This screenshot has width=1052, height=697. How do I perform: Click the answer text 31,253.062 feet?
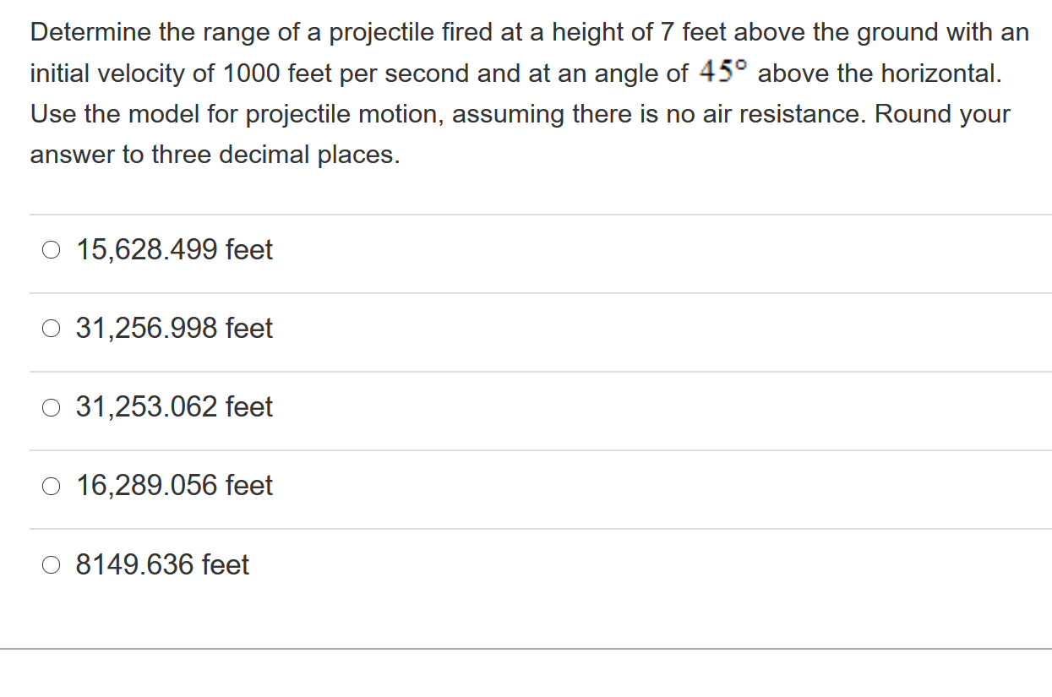pos(173,406)
